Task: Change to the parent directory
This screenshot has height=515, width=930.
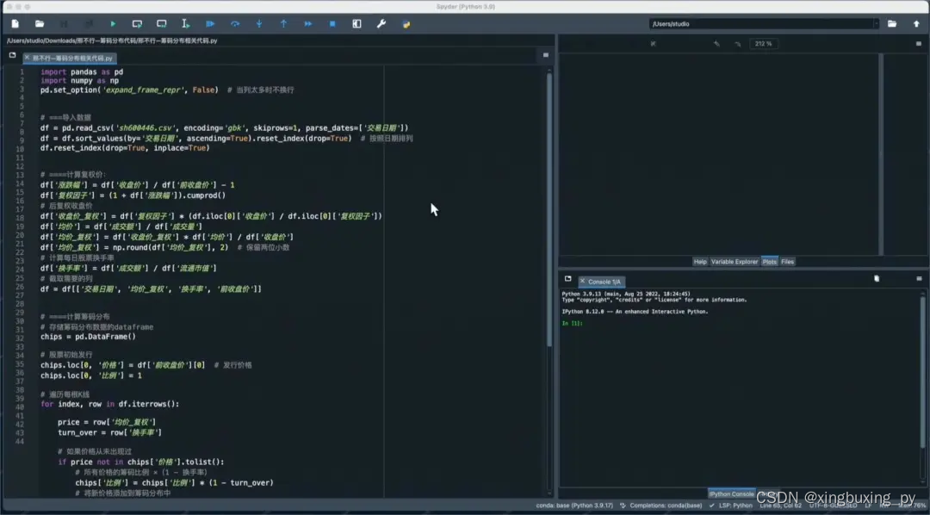Action: tap(916, 24)
